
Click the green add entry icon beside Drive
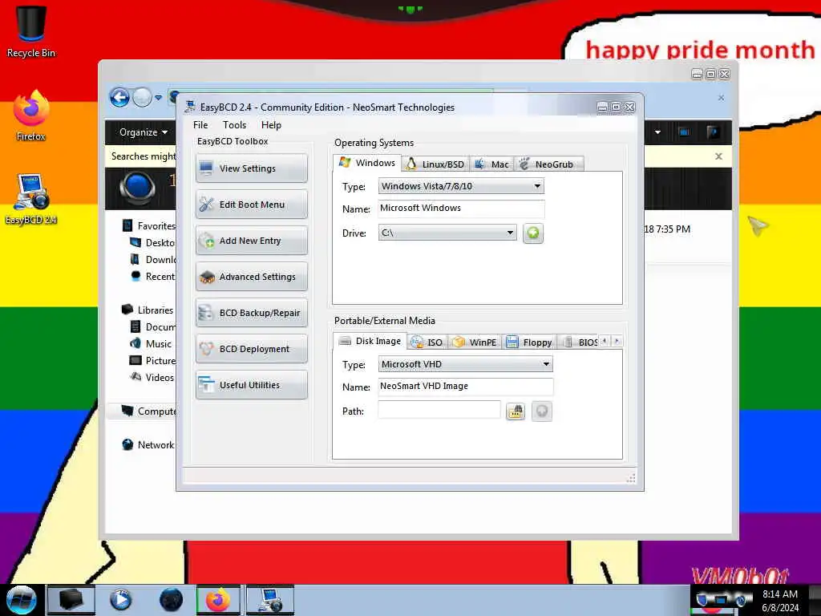pyautogui.click(x=533, y=233)
